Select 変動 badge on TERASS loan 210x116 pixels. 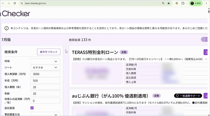pos(124,52)
